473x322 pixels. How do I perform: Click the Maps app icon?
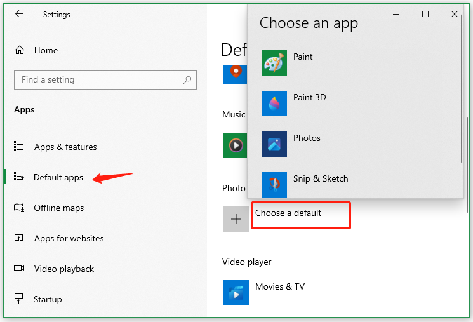click(x=236, y=74)
